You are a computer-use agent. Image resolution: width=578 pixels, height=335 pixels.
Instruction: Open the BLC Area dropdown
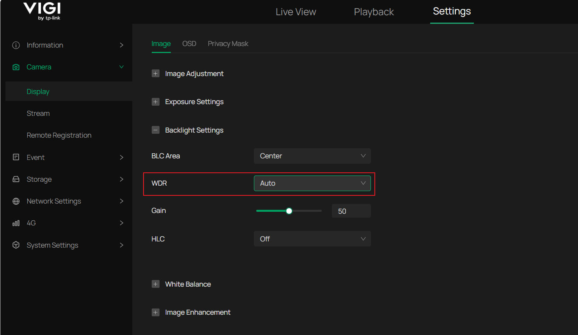pos(312,156)
